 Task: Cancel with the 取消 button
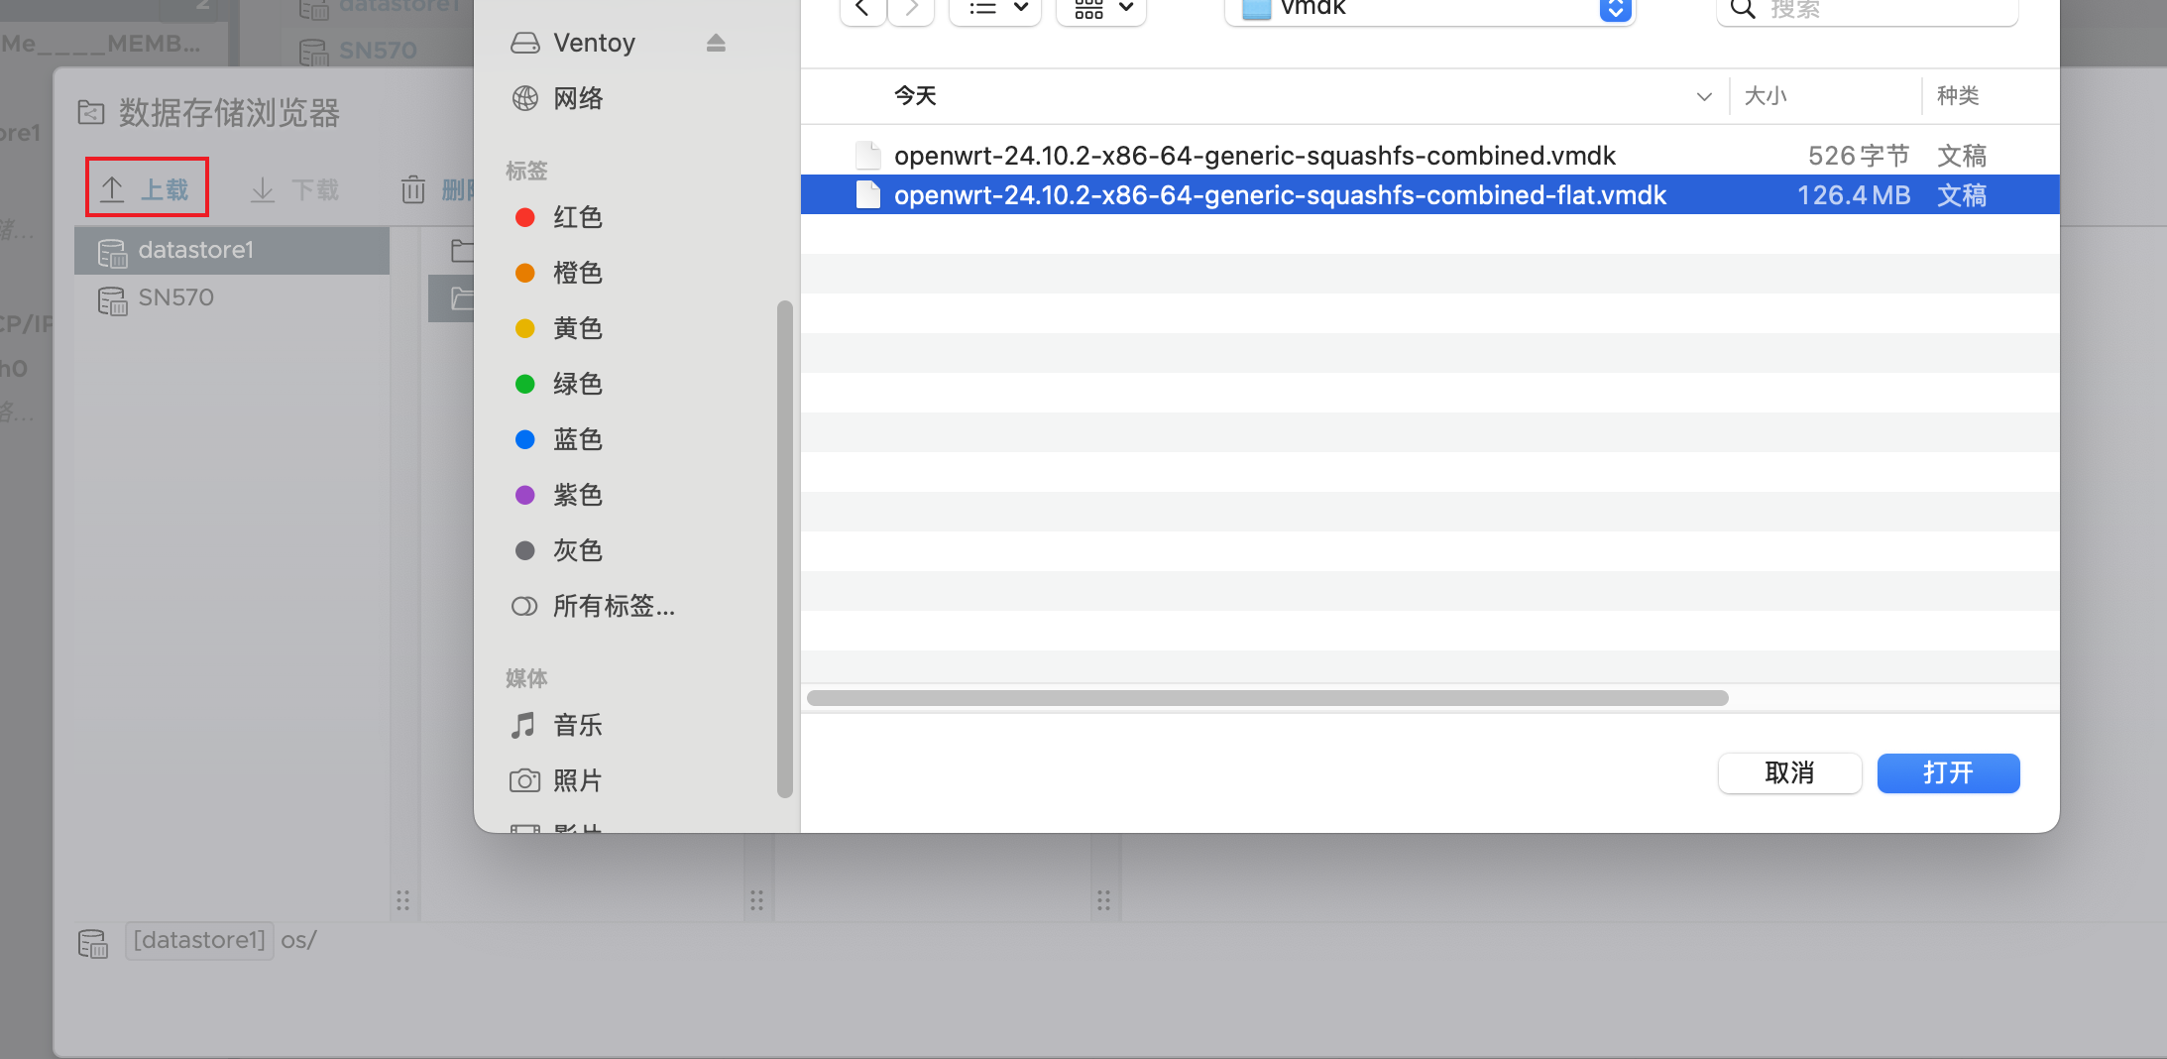coord(1789,773)
